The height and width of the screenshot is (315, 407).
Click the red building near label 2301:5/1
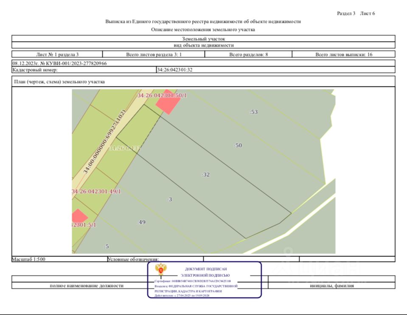click(79, 216)
